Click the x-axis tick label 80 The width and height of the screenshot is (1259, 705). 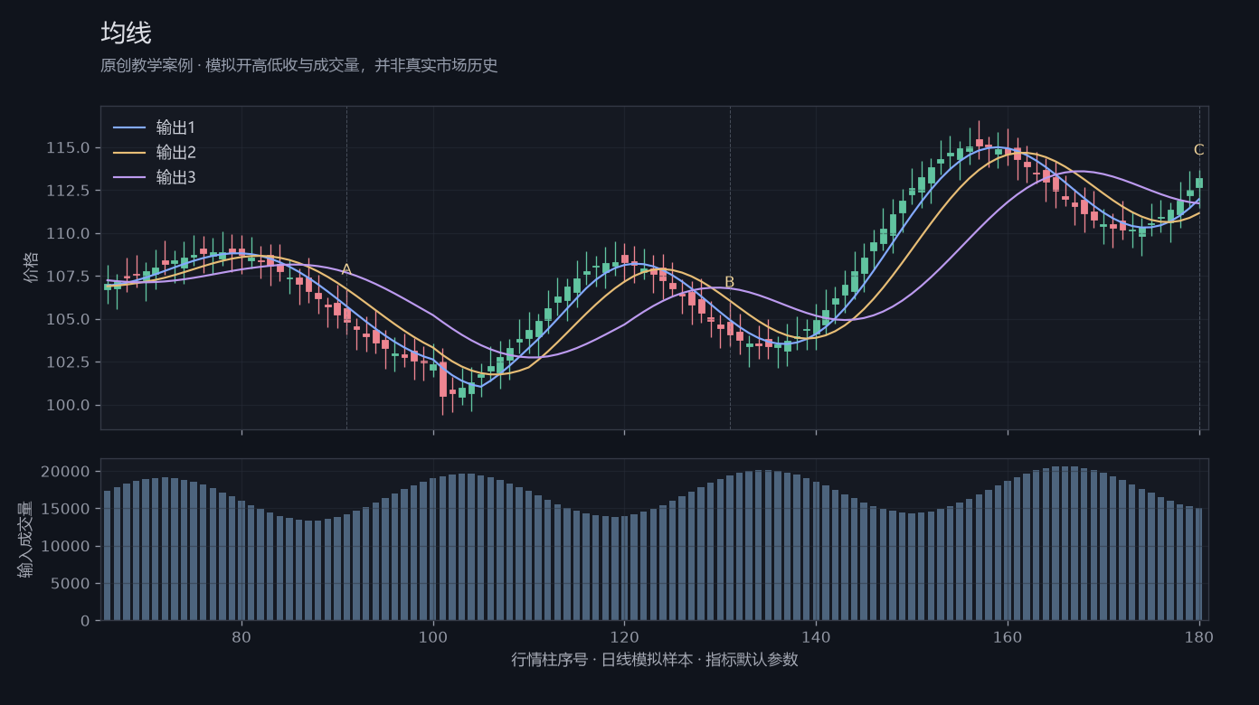click(241, 635)
